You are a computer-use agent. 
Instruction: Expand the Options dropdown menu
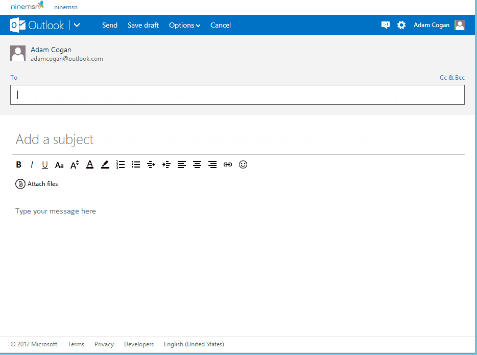184,25
